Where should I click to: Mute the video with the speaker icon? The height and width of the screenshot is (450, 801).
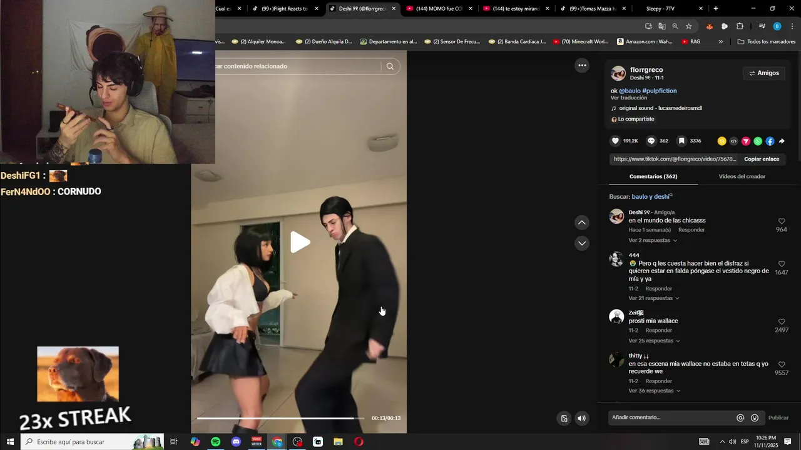[x=582, y=418]
